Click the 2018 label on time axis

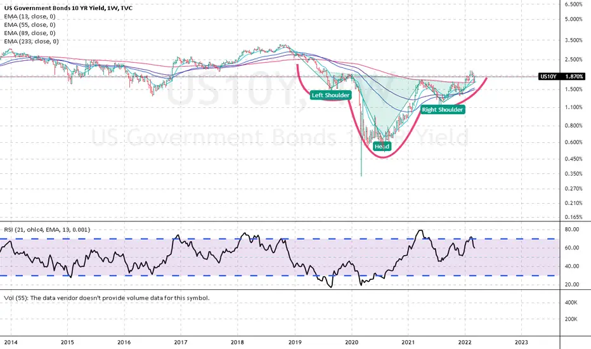pos(237,342)
